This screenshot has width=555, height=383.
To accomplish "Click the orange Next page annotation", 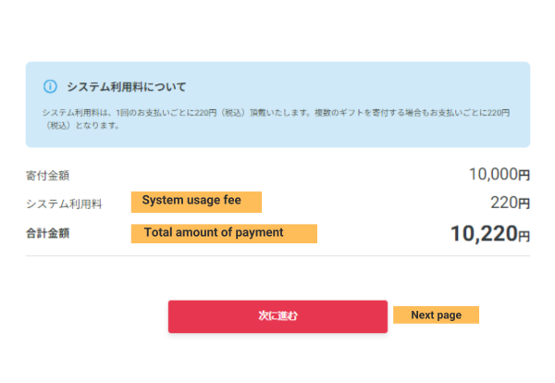I will (436, 315).
